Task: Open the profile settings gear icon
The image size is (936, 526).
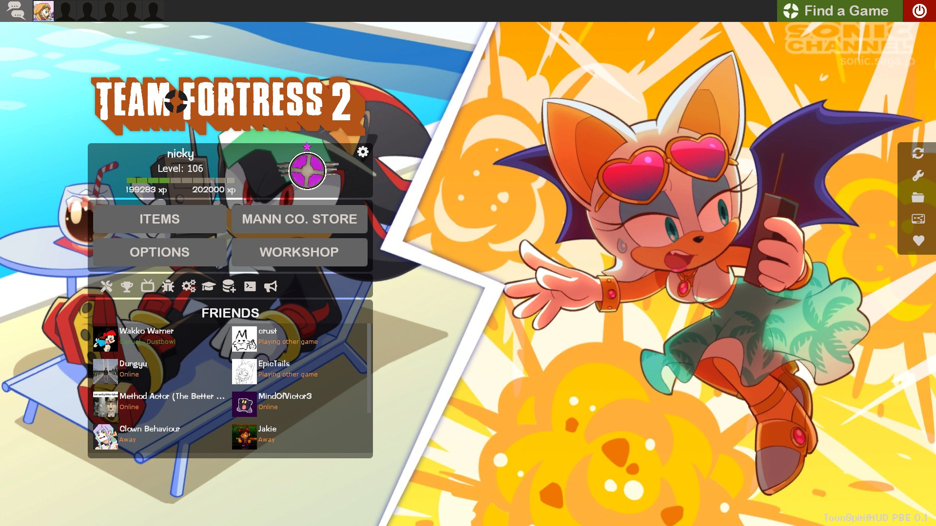Action: [363, 152]
